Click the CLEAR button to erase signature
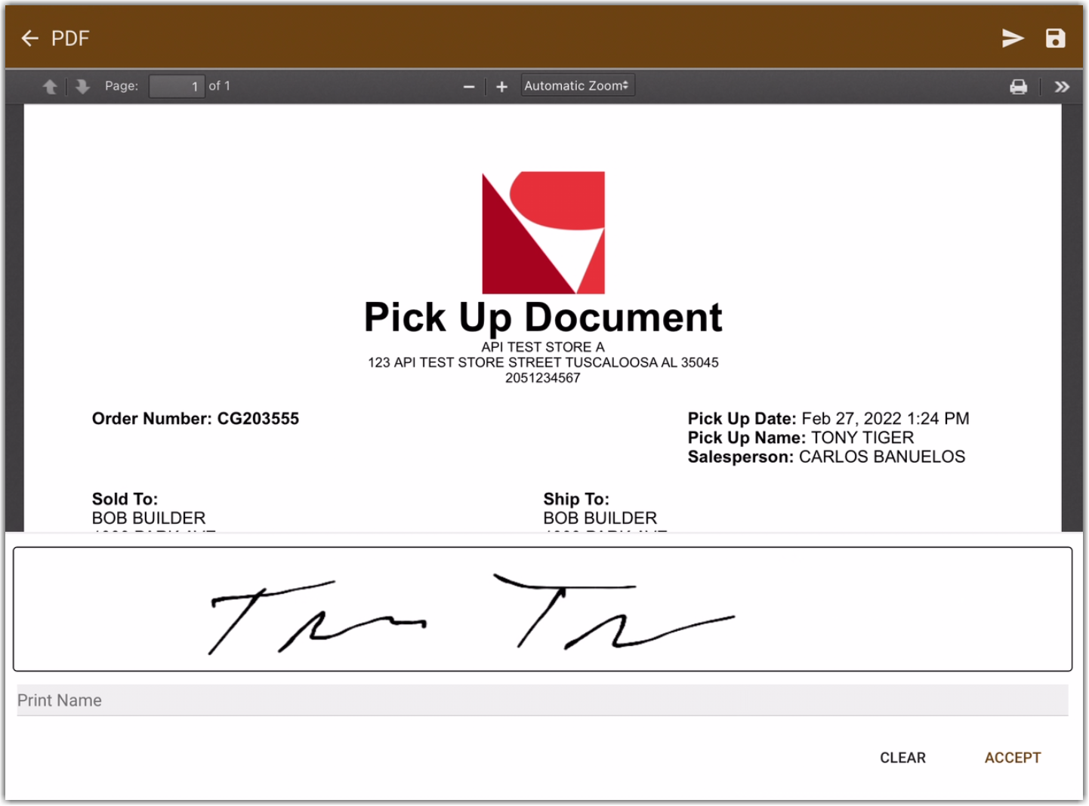The height and width of the screenshot is (806, 1089). (902, 758)
